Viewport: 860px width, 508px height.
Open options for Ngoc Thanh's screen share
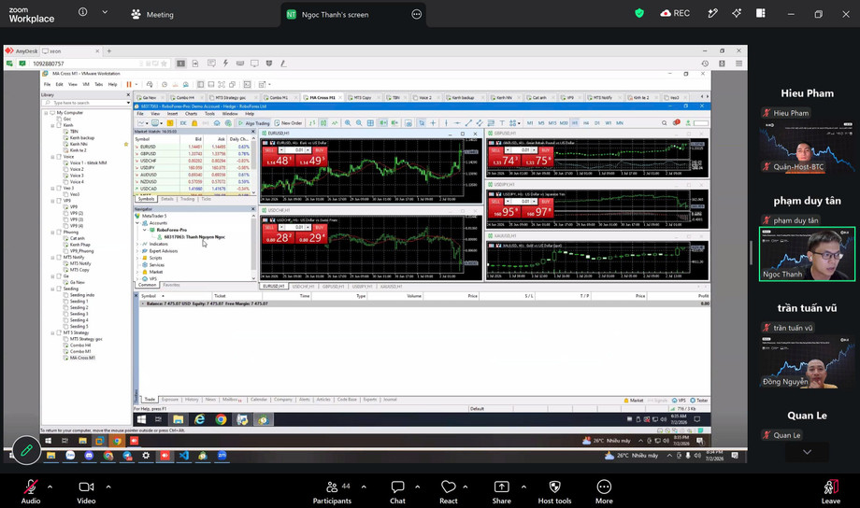point(416,14)
